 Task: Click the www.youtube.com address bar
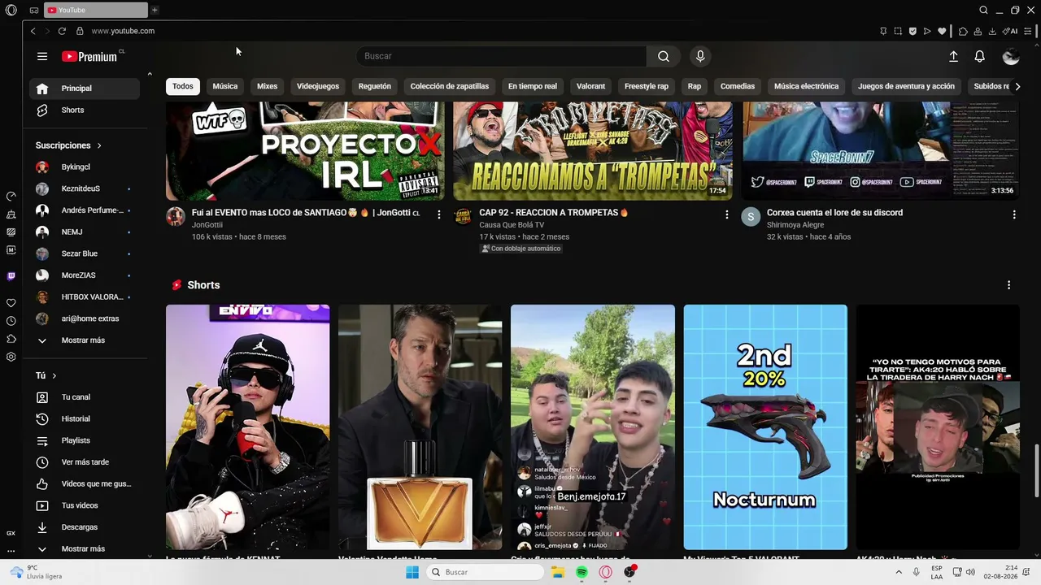tap(123, 31)
